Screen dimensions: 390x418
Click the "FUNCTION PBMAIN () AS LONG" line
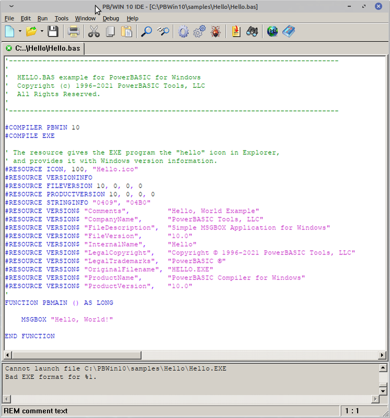click(59, 303)
